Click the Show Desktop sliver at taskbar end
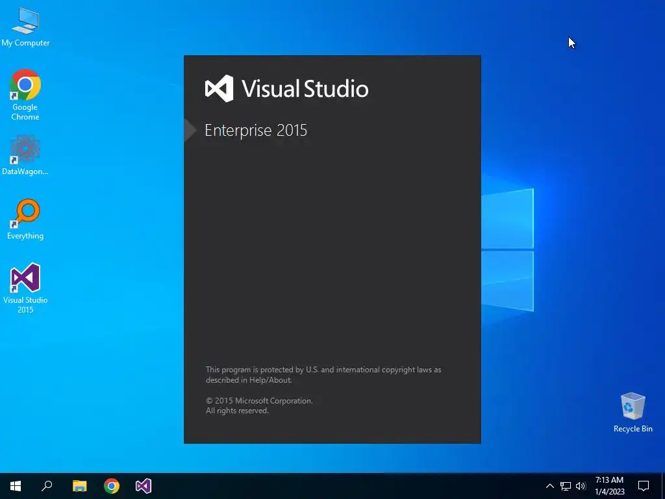This screenshot has height=499, width=665. (x=663, y=486)
